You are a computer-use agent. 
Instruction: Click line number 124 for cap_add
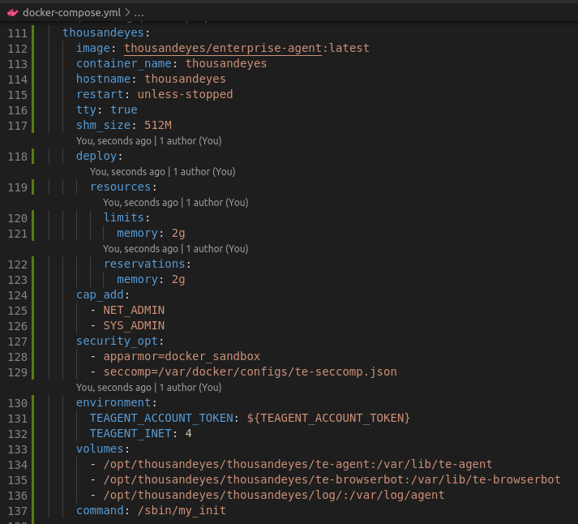point(18,295)
